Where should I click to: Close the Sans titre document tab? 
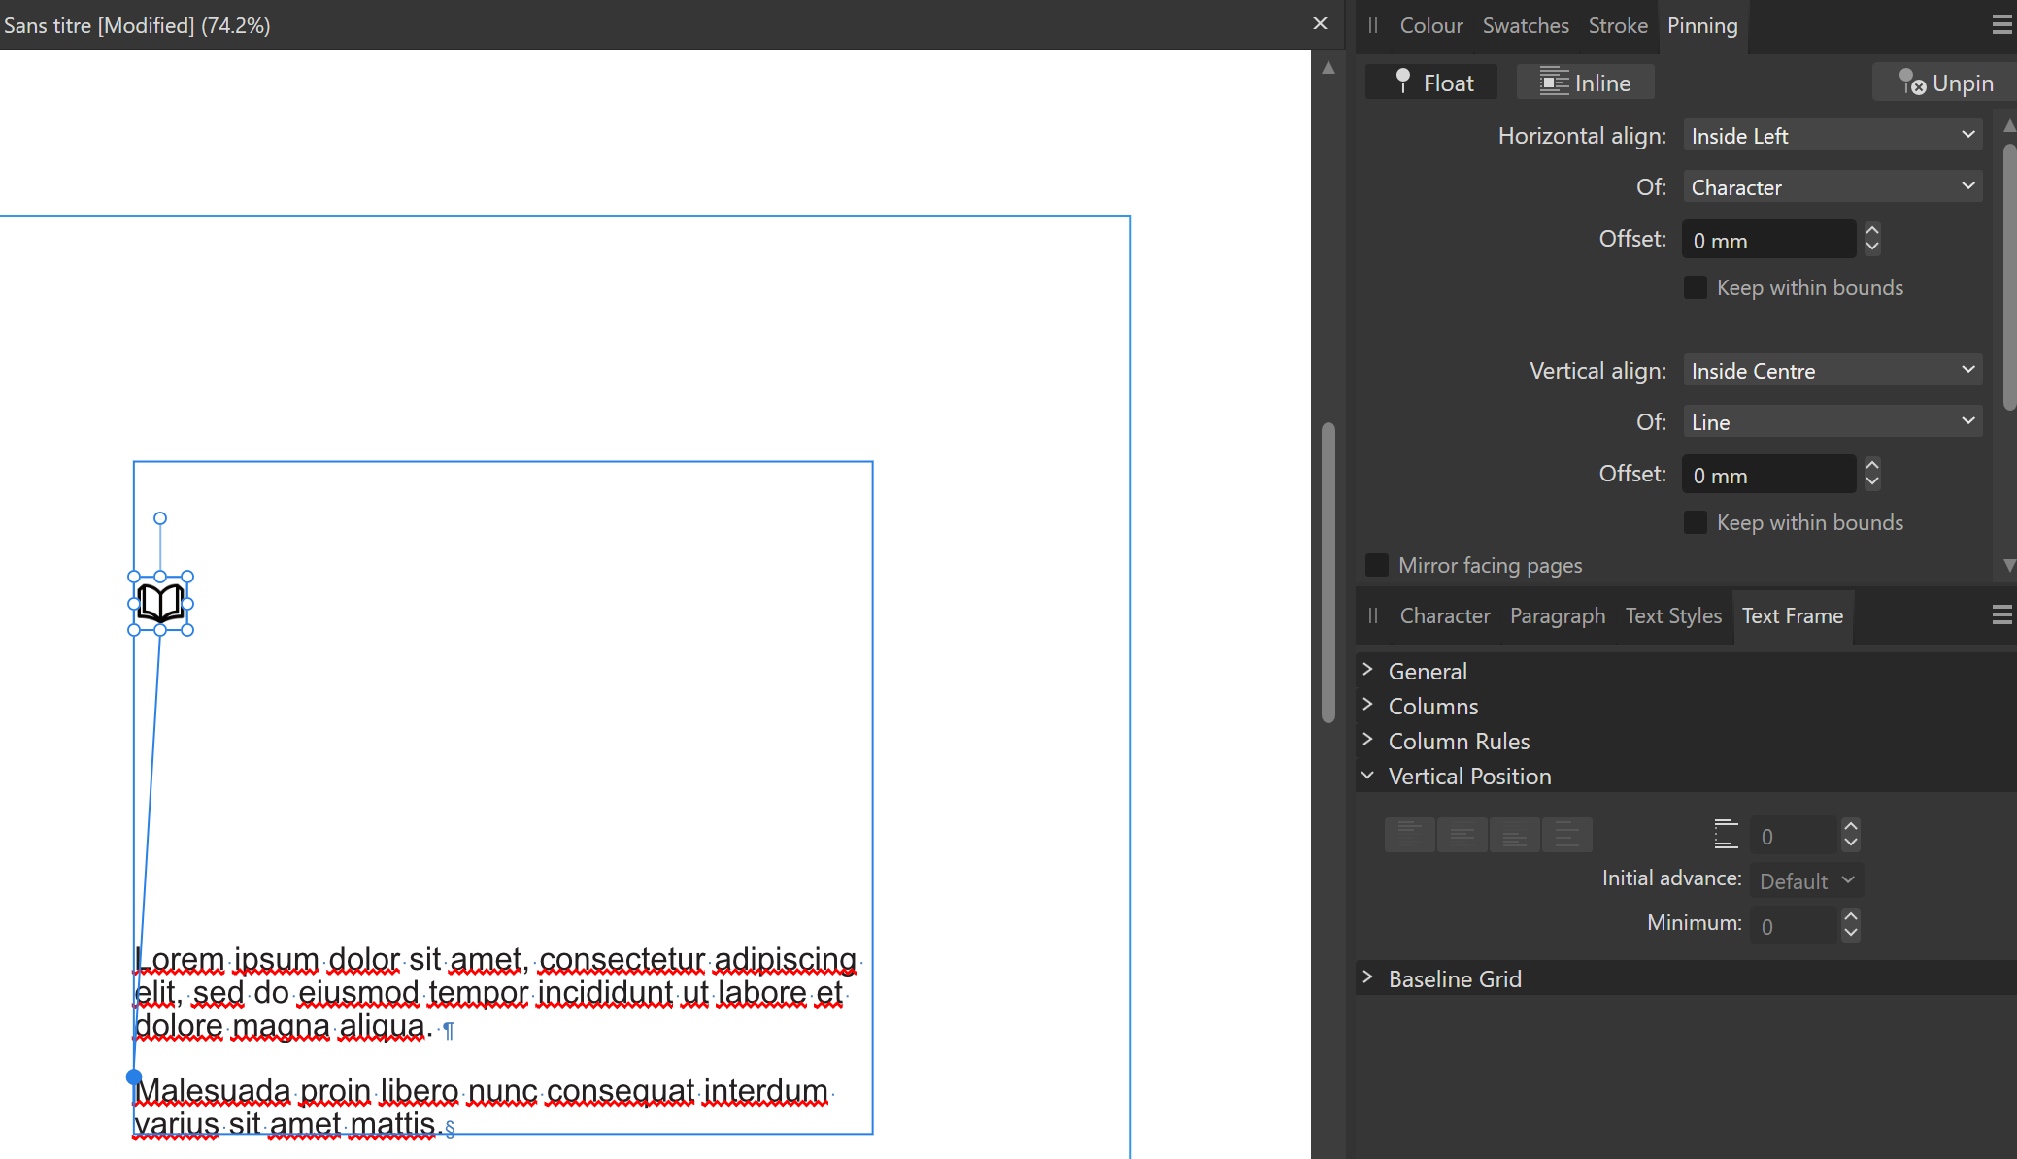coord(1320,24)
